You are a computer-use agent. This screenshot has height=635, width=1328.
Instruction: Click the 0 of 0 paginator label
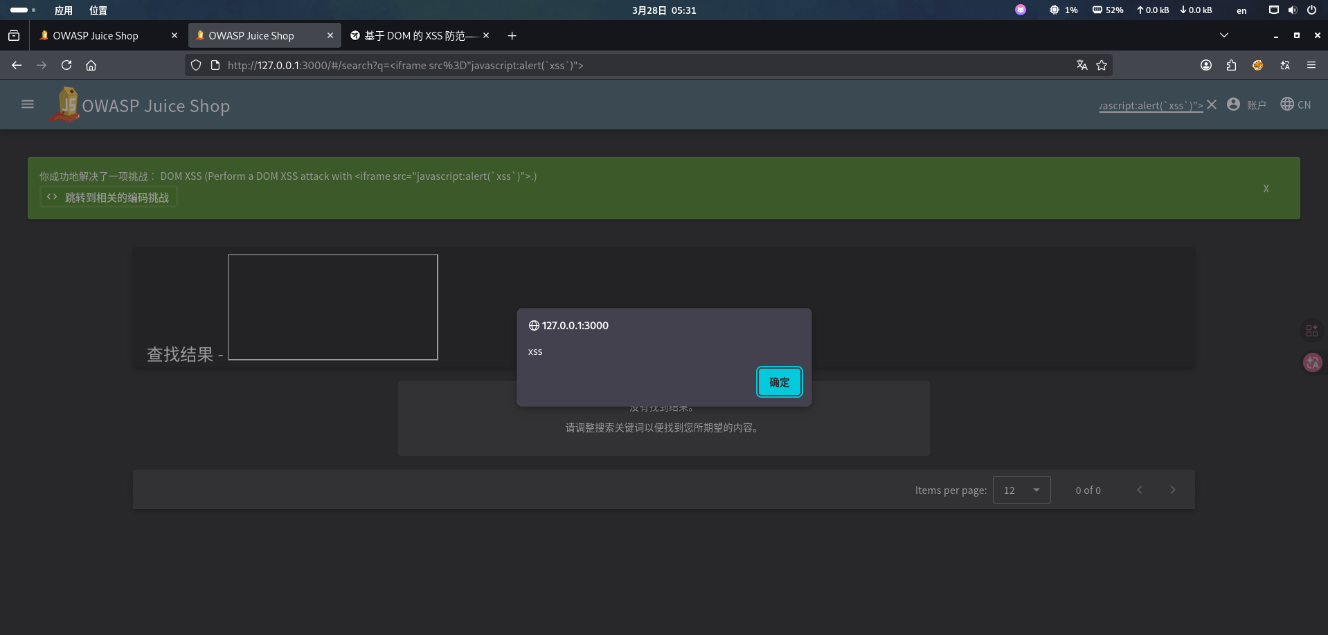tap(1088, 490)
